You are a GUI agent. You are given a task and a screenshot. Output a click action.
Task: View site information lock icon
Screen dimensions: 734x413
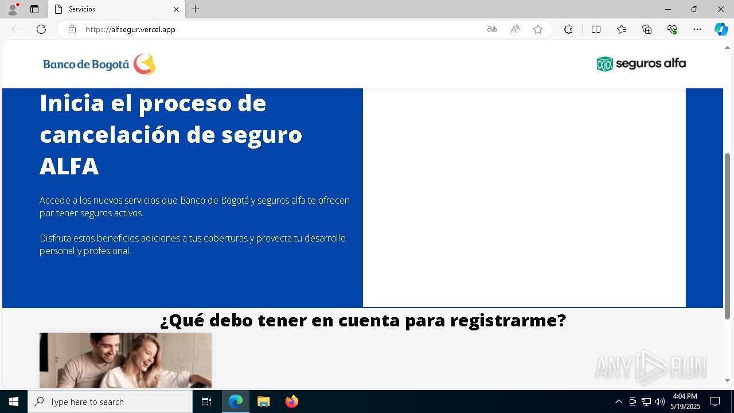[x=72, y=29]
